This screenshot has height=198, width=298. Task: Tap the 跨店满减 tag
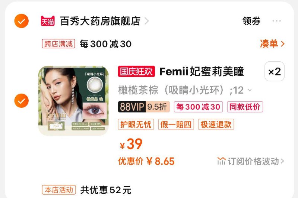point(58,44)
